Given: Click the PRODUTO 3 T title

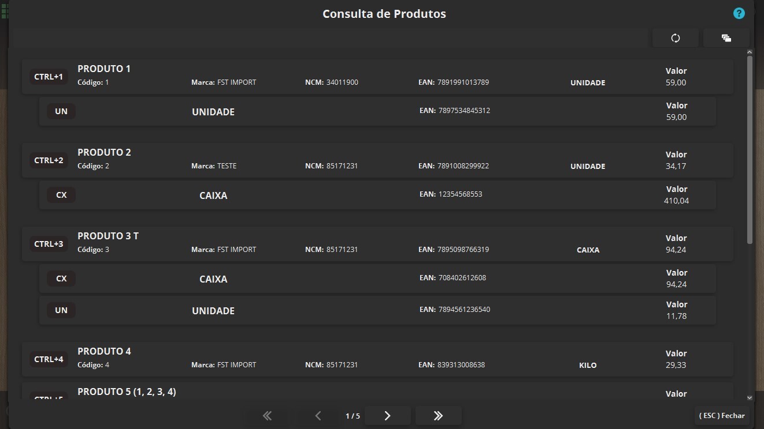Looking at the screenshot, I should click(108, 236).
